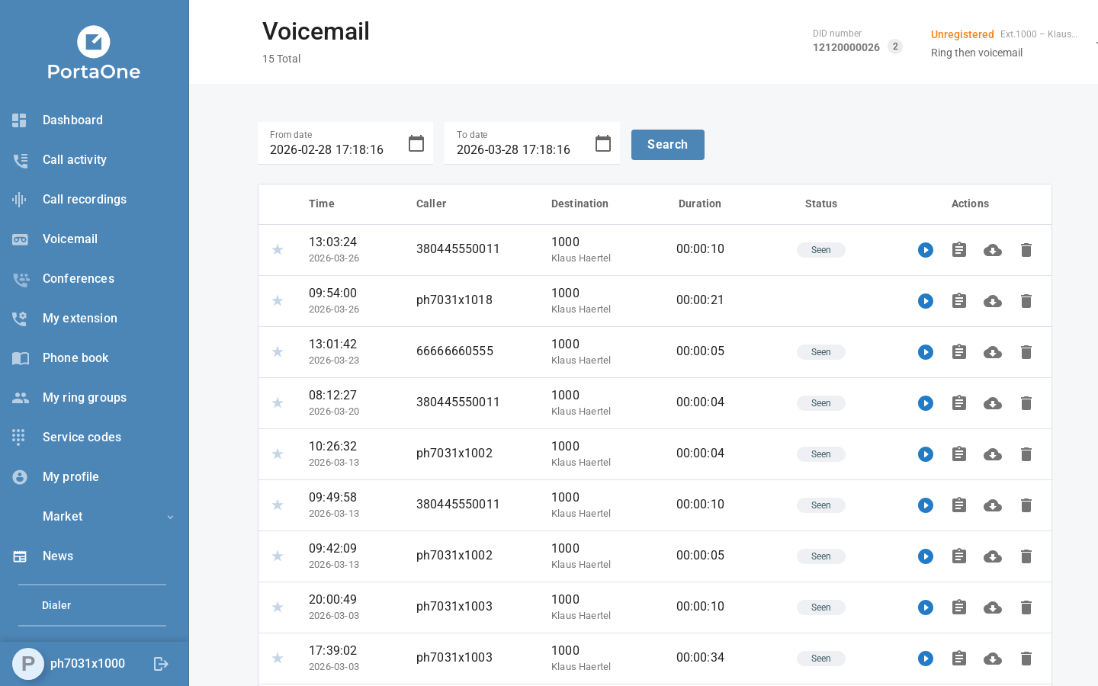The image size is (1098, 686).
Task: Click the logout icon next to ph7031x1000
Action: click(x=161, y=664)
